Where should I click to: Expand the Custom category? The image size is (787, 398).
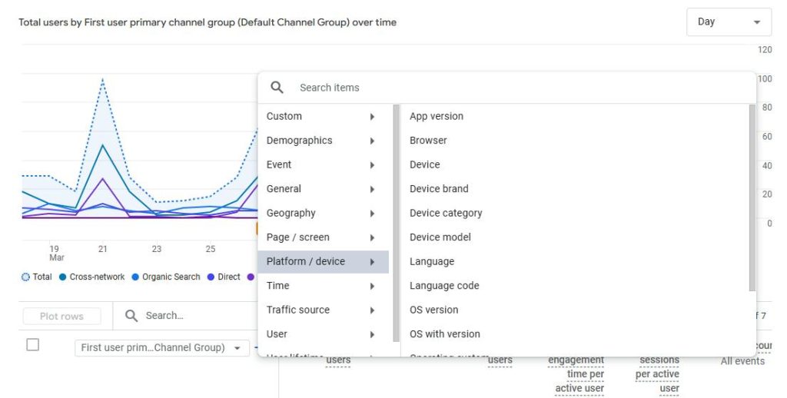click(x=324, y=117)
